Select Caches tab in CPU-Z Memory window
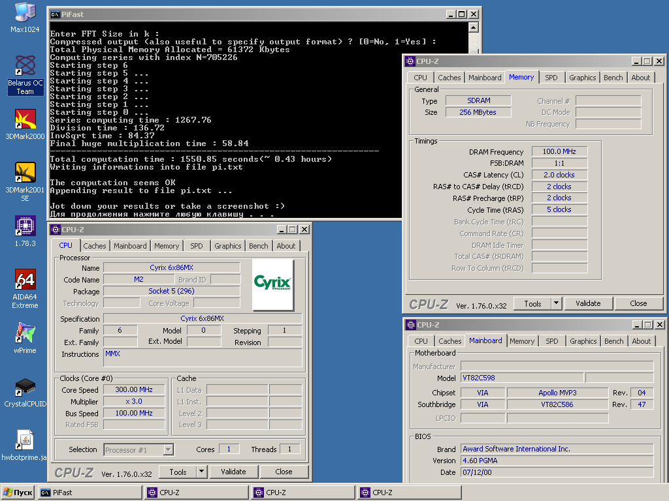This screenshot has height=501, width=669. click(449, 78)
